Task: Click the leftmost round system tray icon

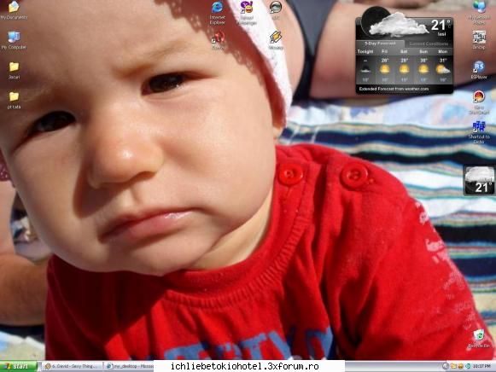Action: point(446,366)
